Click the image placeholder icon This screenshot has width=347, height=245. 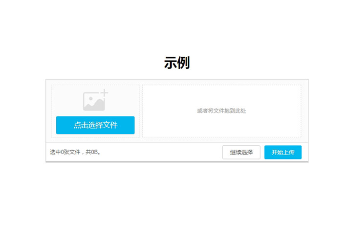[x=95, y=100]
